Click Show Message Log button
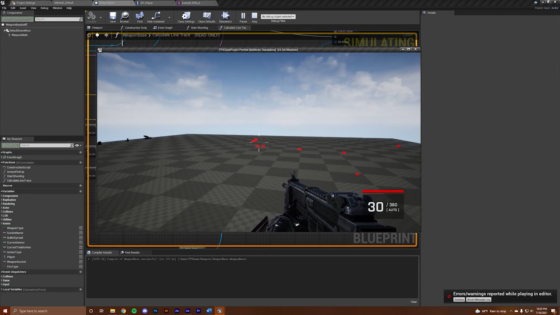 click(479, 300)
